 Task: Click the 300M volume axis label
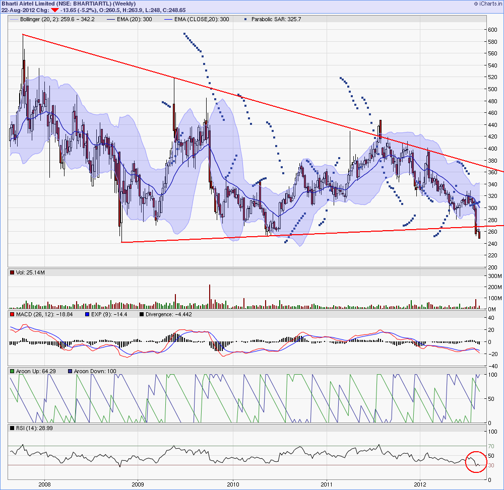click(495, 276)
